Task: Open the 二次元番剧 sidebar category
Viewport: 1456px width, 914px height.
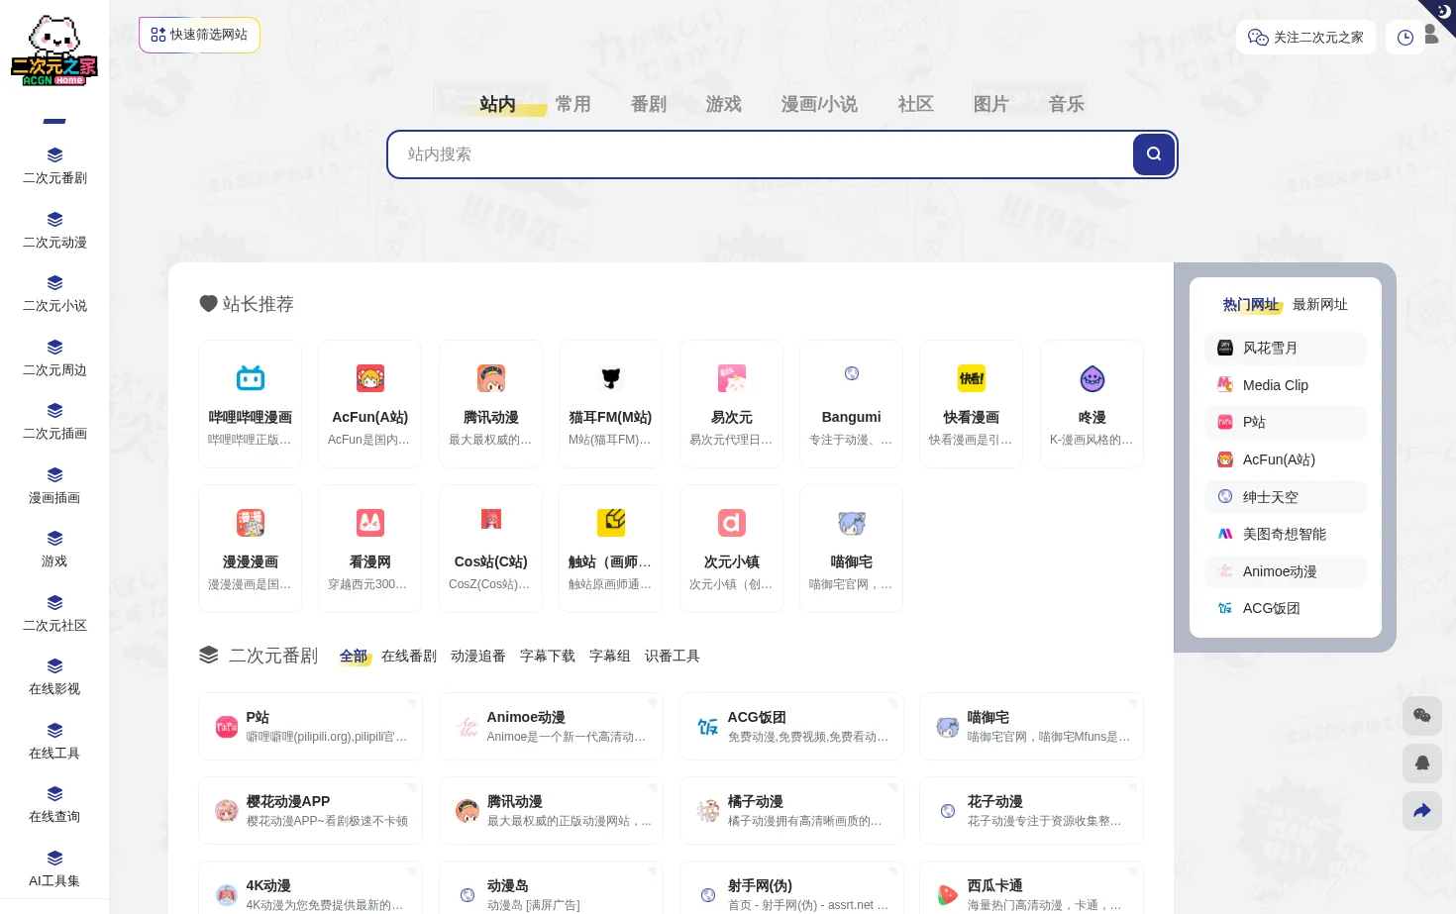Action: 54,166
